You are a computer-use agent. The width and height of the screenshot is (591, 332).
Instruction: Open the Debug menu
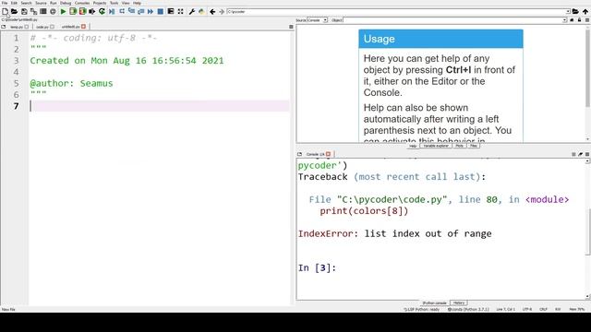[66, 3]
